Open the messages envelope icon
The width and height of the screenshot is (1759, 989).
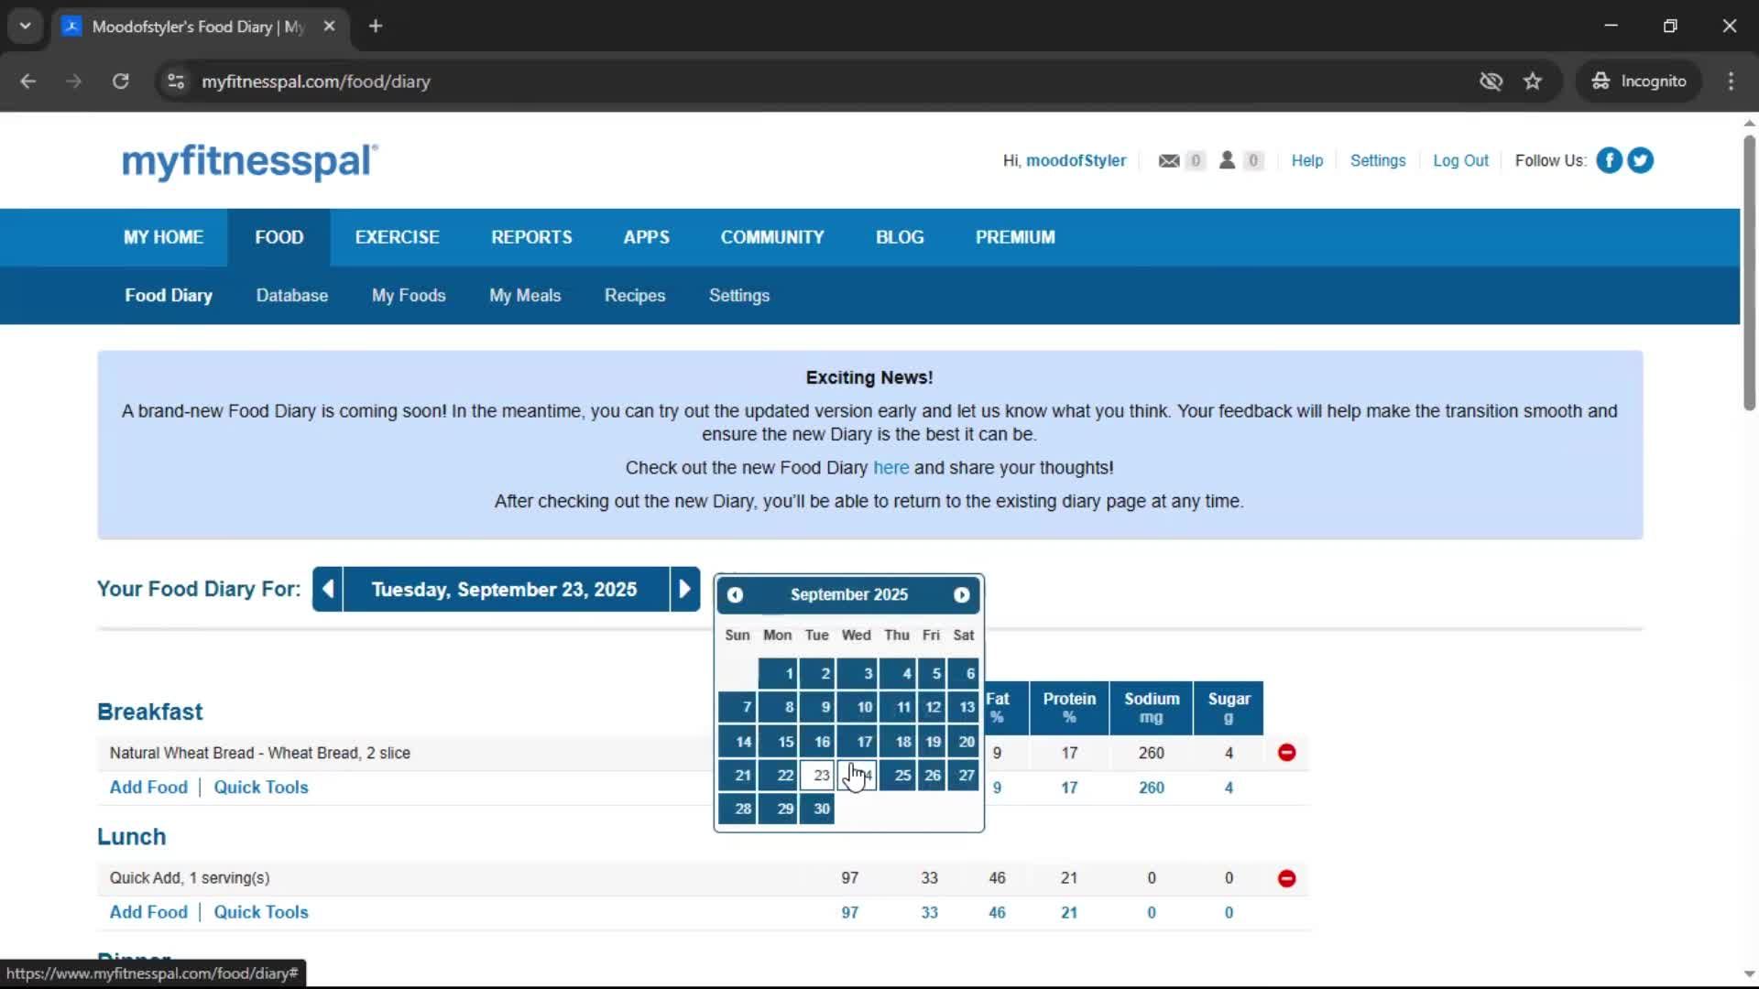[1169, 160]
